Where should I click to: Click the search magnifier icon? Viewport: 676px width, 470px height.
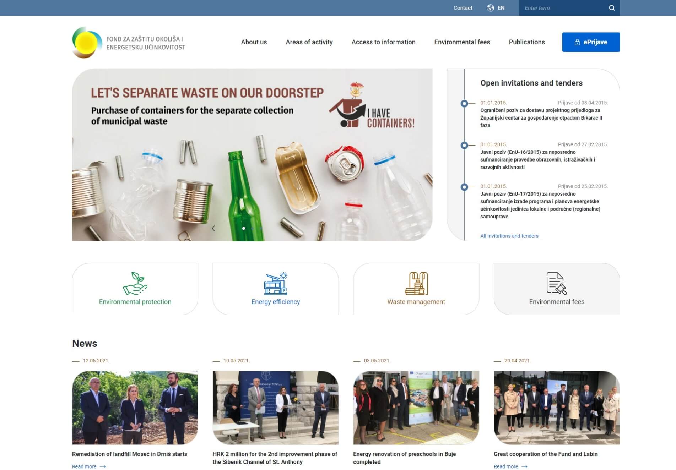click(x=611, y=8)
